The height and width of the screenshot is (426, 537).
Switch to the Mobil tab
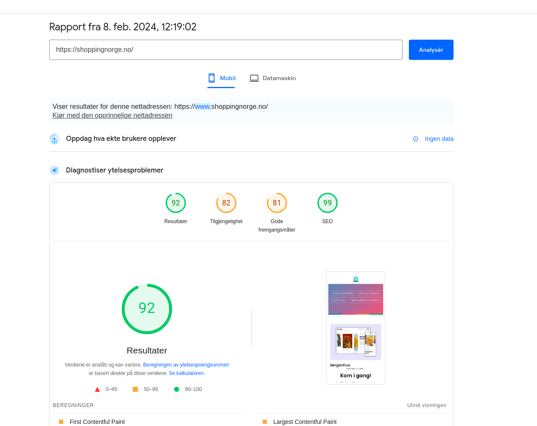click(221, 78)
